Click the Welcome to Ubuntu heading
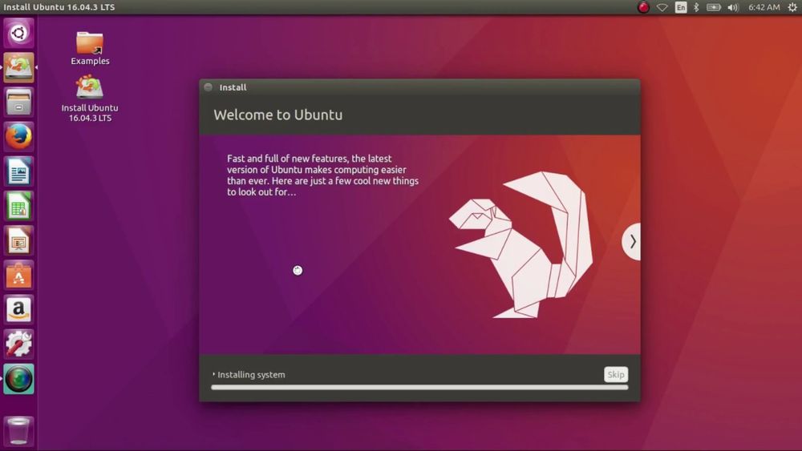 coord(278,115)
